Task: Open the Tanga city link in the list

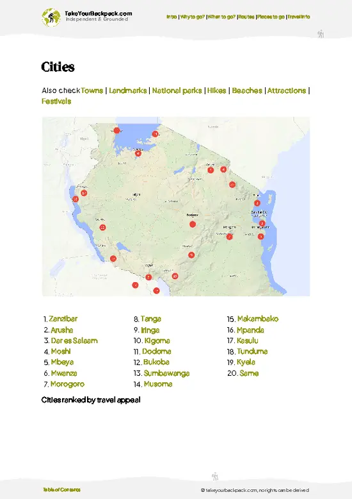Action: click(x=151, y=319)
